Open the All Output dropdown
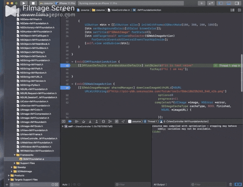The height and width of the screenshot is (187, 243). [160, 184]
